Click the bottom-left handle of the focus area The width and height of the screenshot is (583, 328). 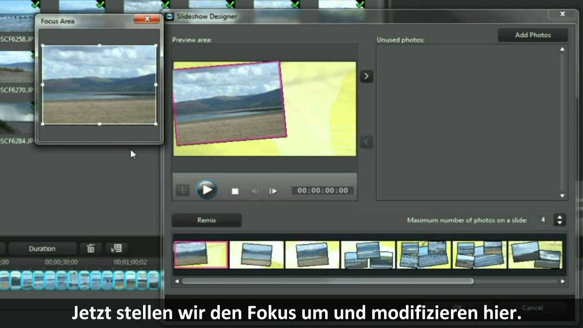tap(42, 124)
